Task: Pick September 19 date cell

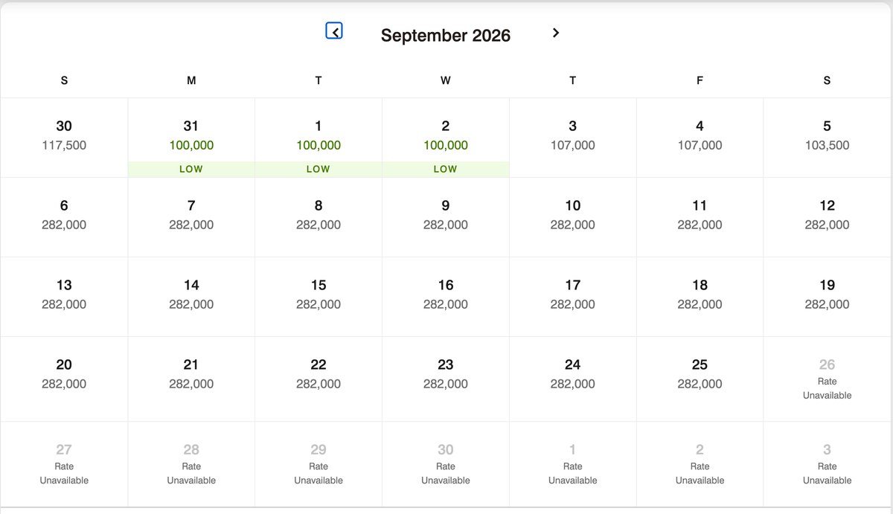Action: (827, 295)
